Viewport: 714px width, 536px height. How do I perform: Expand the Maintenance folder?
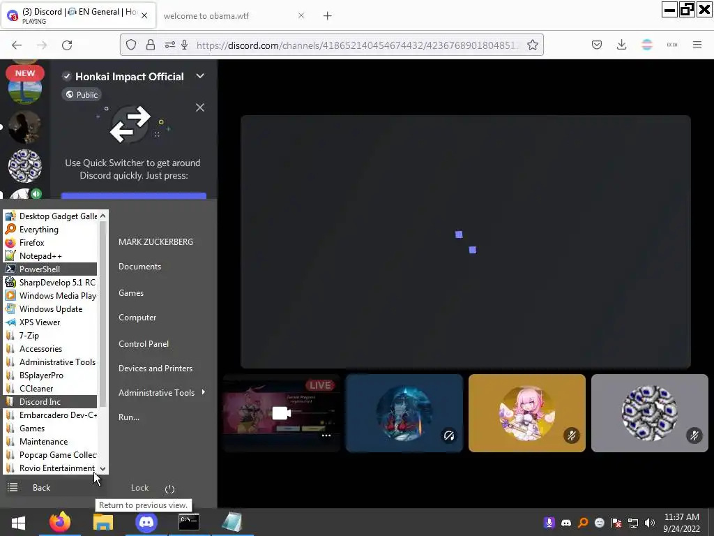point(50,441)
